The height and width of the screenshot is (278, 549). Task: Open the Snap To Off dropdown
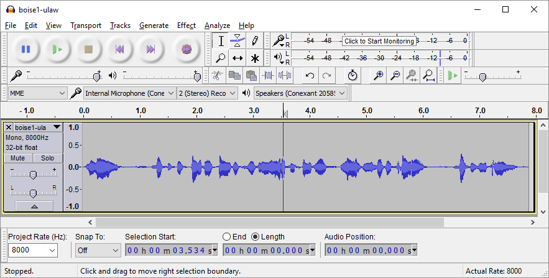coord(98,251)
